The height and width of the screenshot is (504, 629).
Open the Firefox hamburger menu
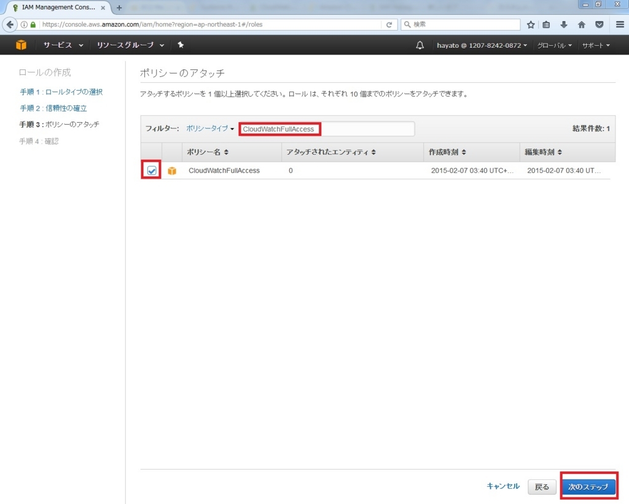coord(620,25)
